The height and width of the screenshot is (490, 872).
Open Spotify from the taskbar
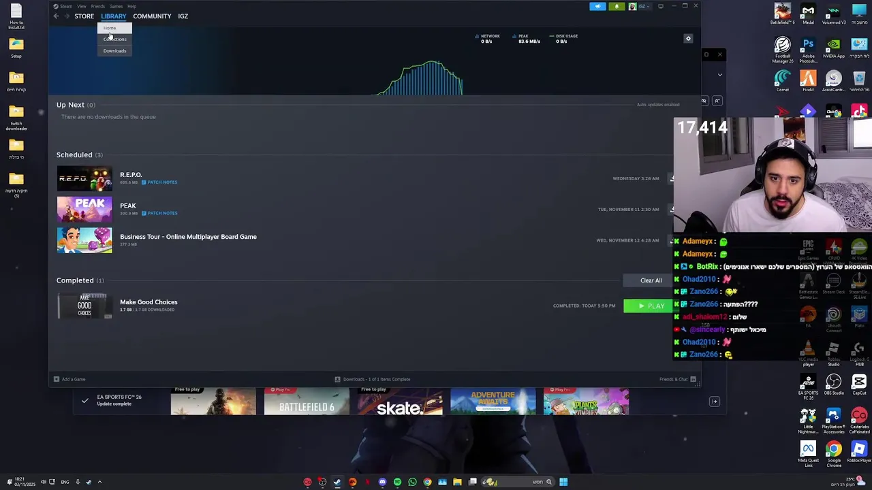[x=397, y=482]
